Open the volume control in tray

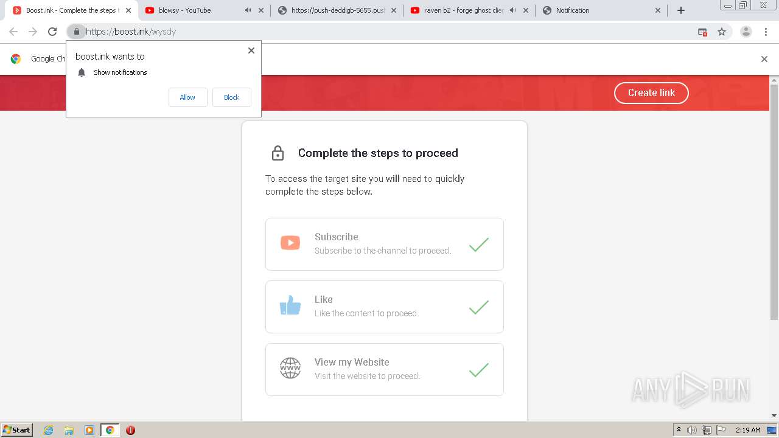[692, 430]
